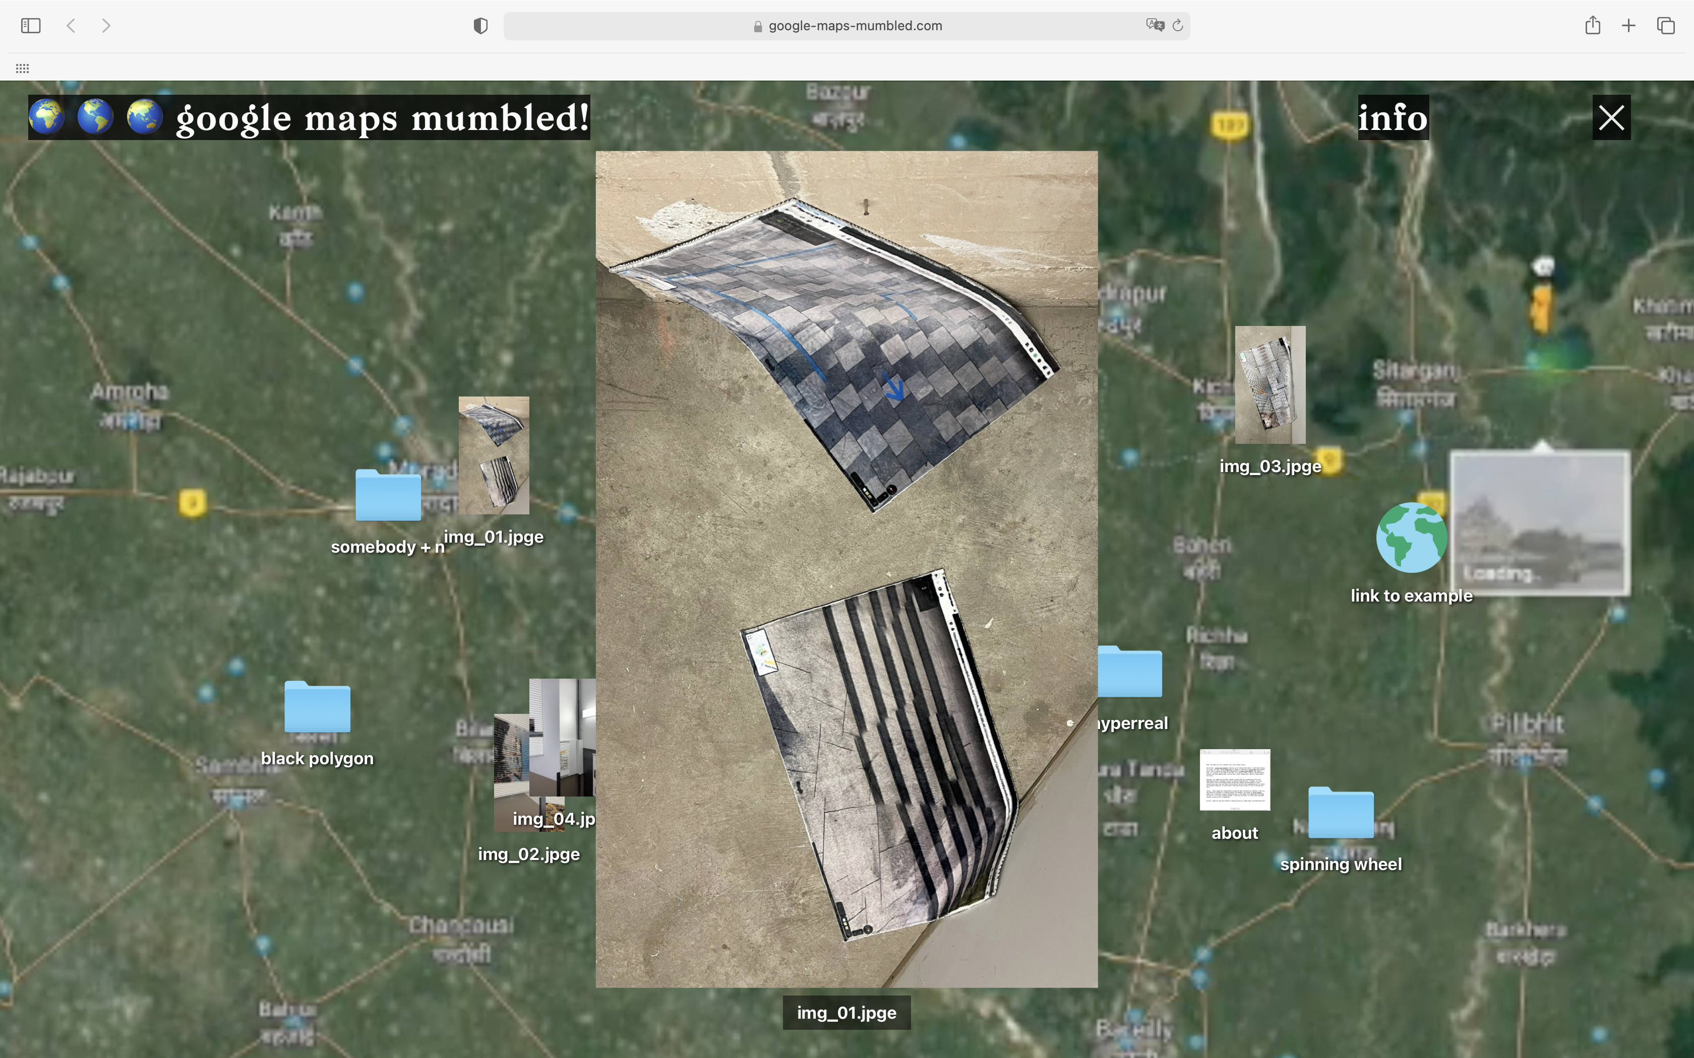The height and width of the screenshot is (1058, 1694).
Task: Select the small img_01.jpge thumbnail
Action: coord(494,455)
